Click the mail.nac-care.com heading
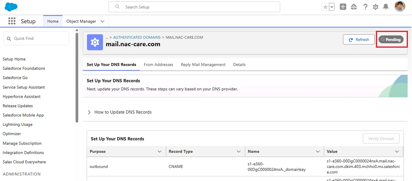412x181 pixels. click(133, 44)
